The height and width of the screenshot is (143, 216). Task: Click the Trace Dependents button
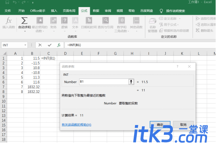(205, 25)
